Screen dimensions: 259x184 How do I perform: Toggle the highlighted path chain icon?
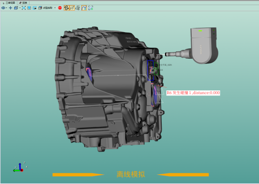click(66, 8)
